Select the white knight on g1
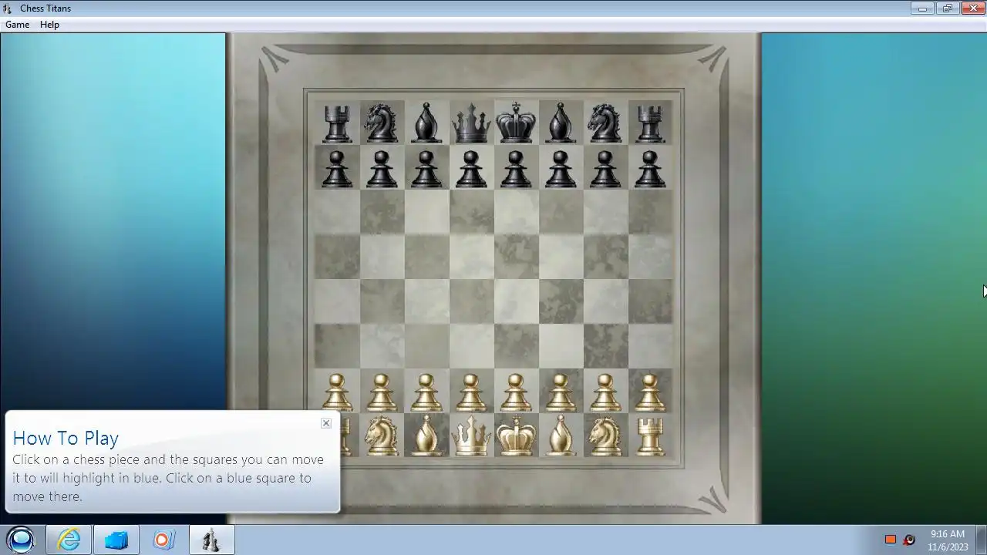Viewport: 987px width, 555px height. 605,436
